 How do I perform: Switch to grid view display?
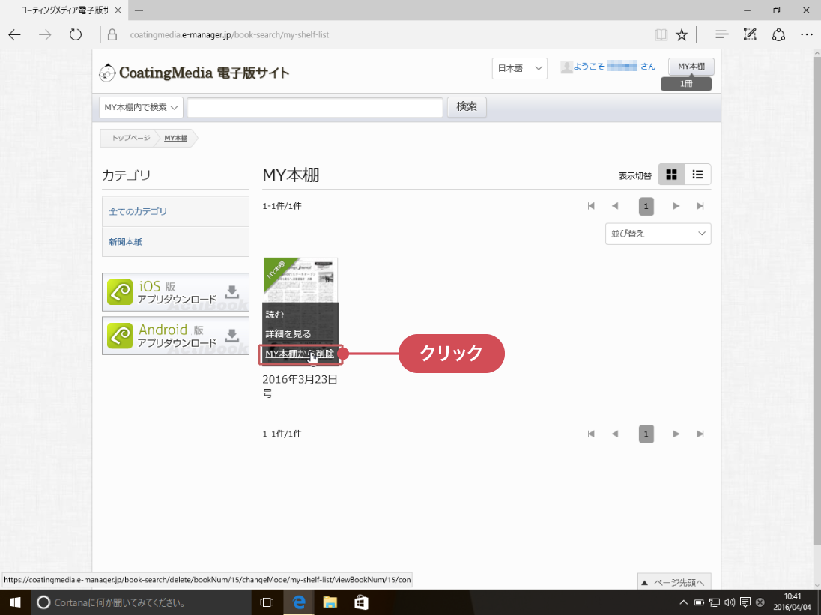pyautogui.click(x=671, y=175)
